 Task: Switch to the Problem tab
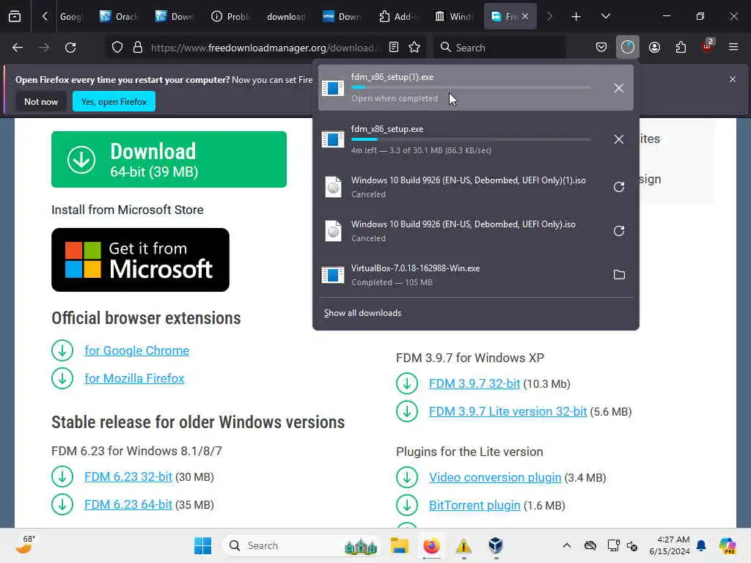230,17
